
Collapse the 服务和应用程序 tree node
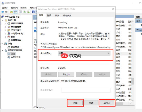(x=2, y=50)
